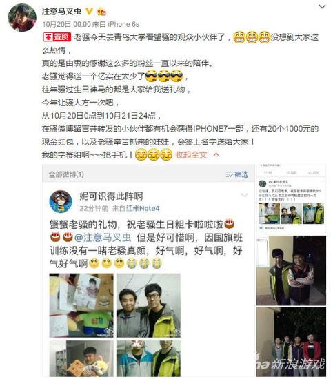
Task: Open the two men selfie thumbnail
Action: coord(148,305)
